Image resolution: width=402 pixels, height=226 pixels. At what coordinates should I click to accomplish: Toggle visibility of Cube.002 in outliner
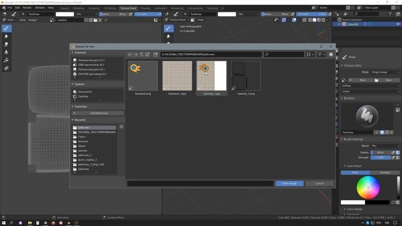pyautogui.click(x=398, y=24)
